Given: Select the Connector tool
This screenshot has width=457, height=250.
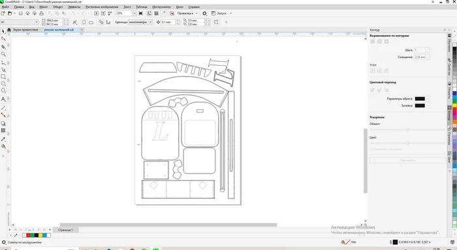Looking at the screenshot, I should (3, 115).
